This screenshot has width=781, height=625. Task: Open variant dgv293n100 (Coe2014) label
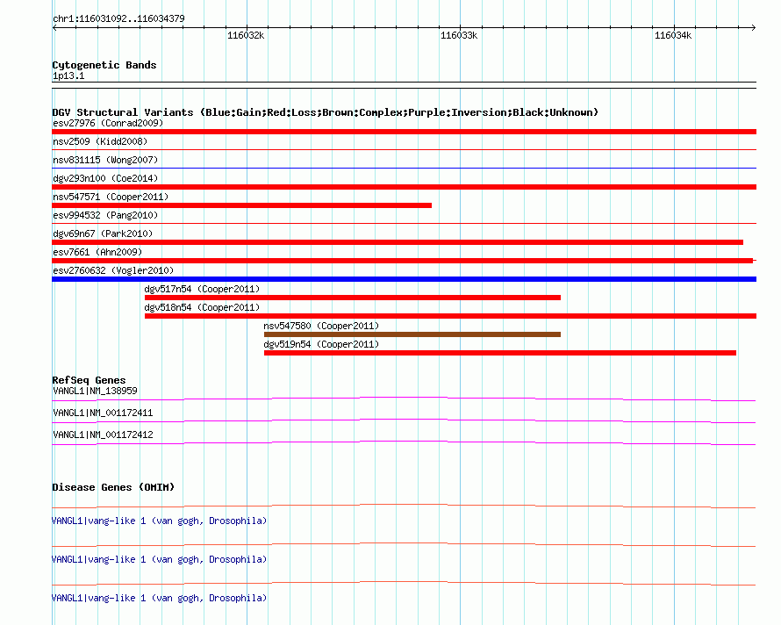[x=105, y=178]
